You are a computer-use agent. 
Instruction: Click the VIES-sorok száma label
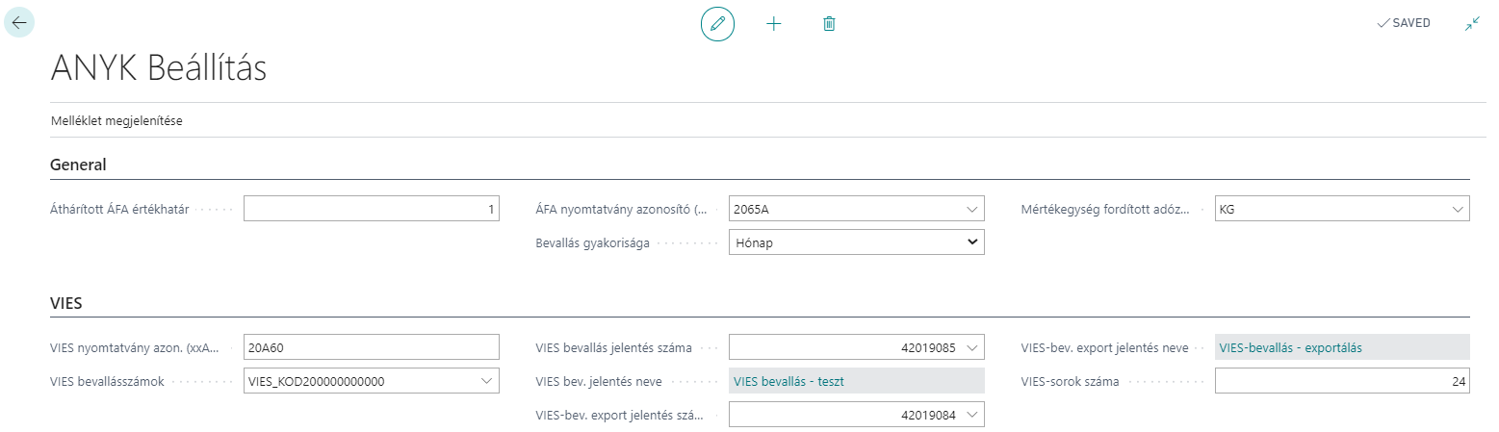(1070, 381)
